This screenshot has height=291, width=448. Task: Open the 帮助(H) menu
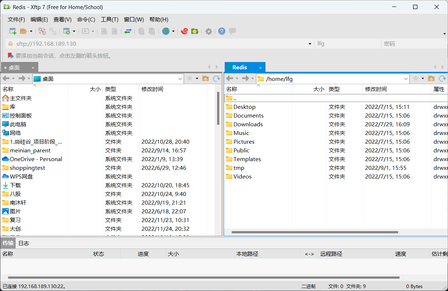pos(159,20)
